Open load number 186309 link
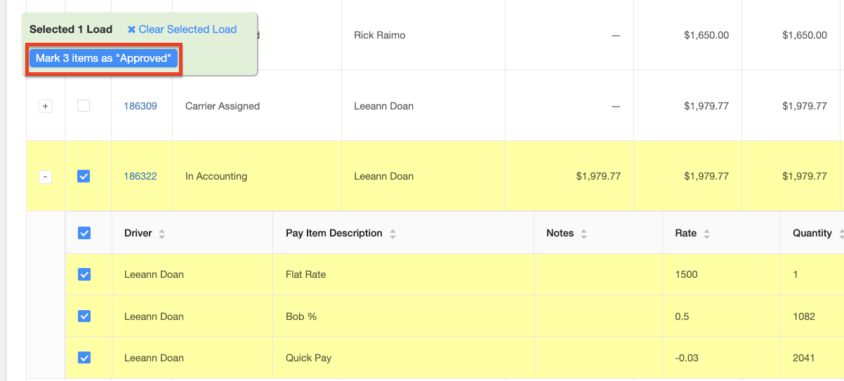 (140, 106)
